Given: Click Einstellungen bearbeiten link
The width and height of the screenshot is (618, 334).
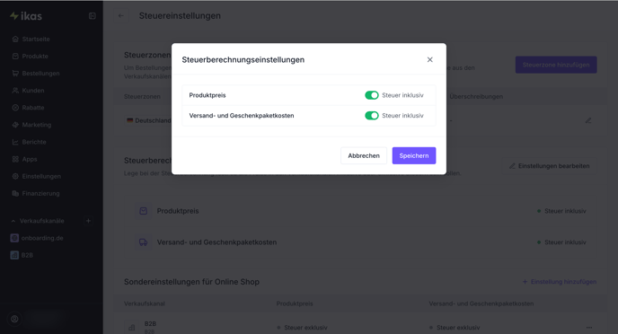Looking at the screenshot, I should click(x=550, y=166).
